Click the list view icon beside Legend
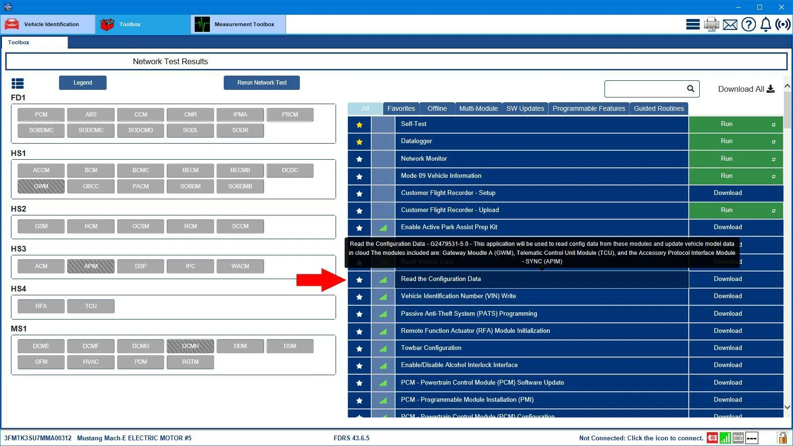This screenshot has height=446, width=793. coord(18,84)
